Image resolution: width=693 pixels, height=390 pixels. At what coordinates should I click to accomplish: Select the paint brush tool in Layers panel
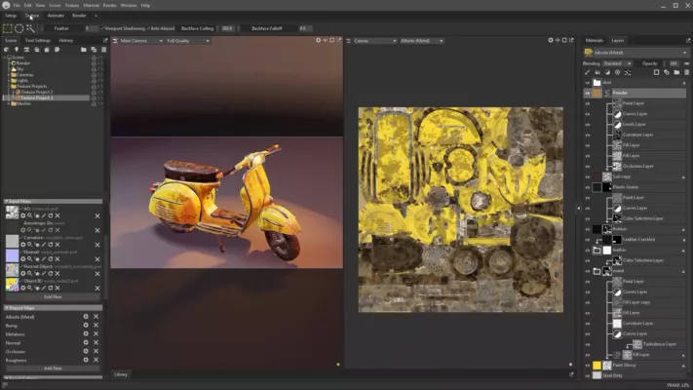587,72
